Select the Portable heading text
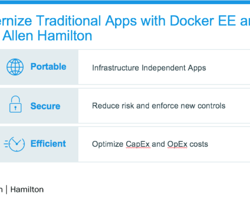 coord(48,67)
